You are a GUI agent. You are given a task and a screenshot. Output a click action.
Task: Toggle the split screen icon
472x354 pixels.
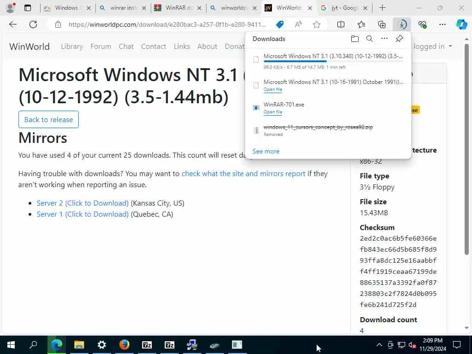341,24
